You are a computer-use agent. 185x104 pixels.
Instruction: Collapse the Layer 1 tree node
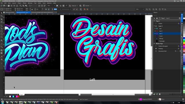(x=154, y=26)
